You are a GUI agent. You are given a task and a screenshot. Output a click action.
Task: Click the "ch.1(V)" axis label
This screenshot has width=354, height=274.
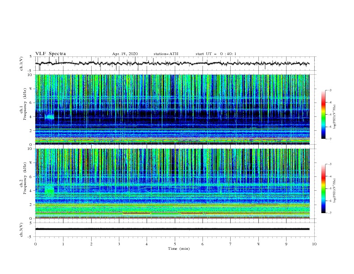21,64
